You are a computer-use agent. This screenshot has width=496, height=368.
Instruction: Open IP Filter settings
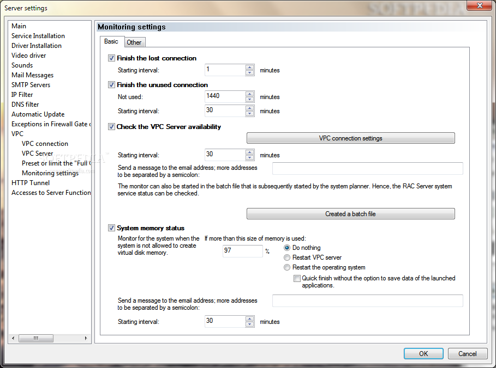click(22, 95)
